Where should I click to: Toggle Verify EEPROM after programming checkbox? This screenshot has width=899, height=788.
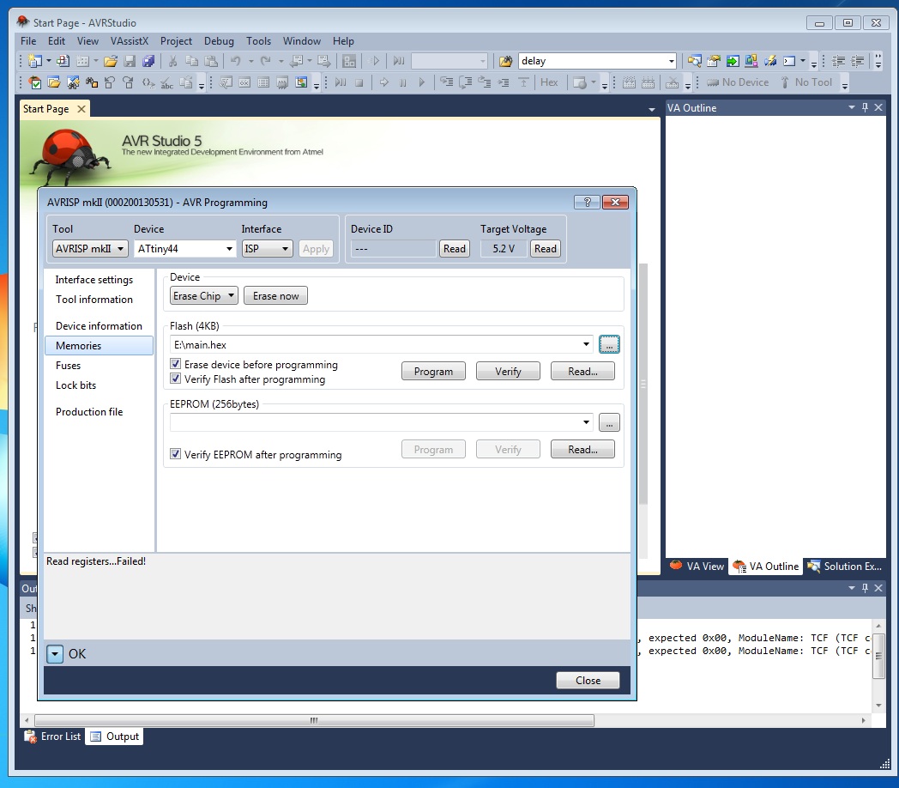[x=176, y=454]
